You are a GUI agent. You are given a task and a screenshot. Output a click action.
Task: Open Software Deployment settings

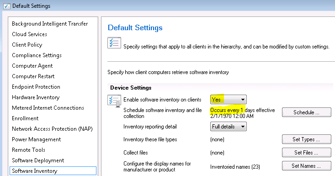(38, 160)
